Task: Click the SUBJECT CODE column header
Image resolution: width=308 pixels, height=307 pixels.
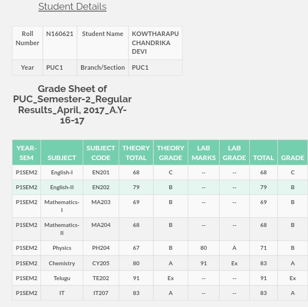Action: pos(101,153)
